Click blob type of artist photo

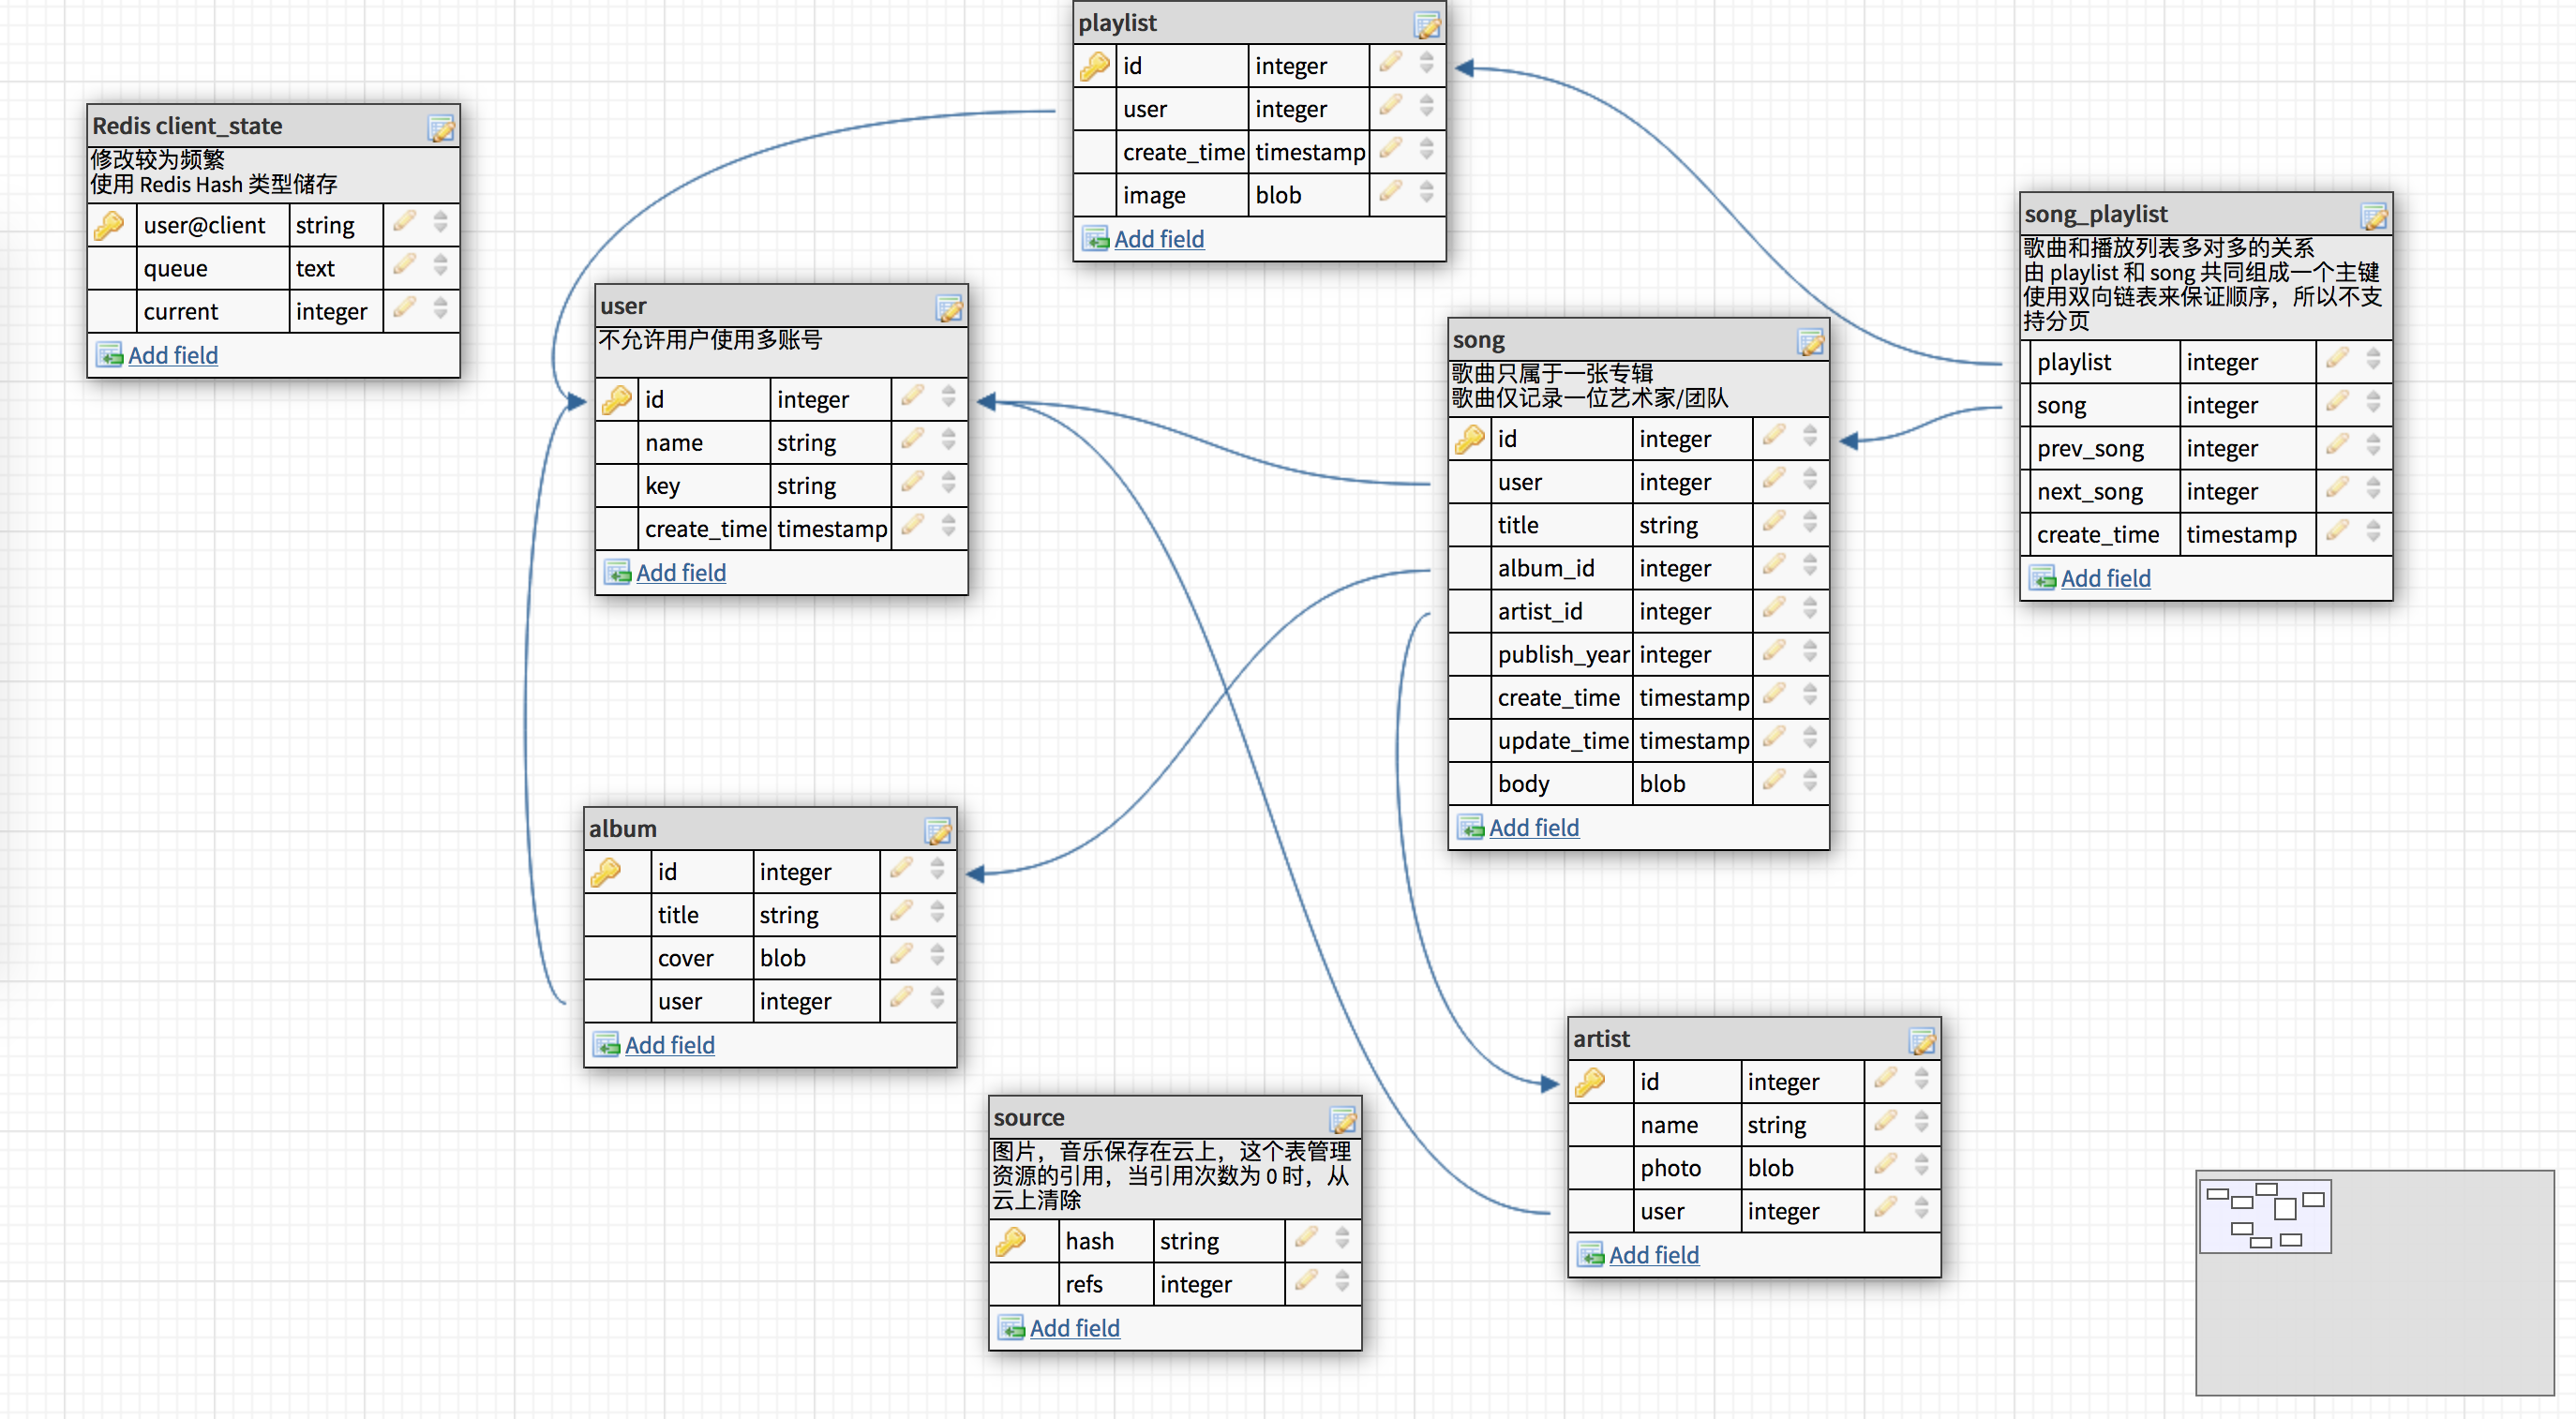point(1770,1169)
